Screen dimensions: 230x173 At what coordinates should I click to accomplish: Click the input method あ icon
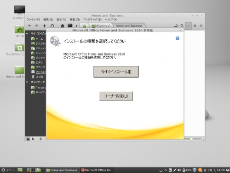tap(200, 170)
